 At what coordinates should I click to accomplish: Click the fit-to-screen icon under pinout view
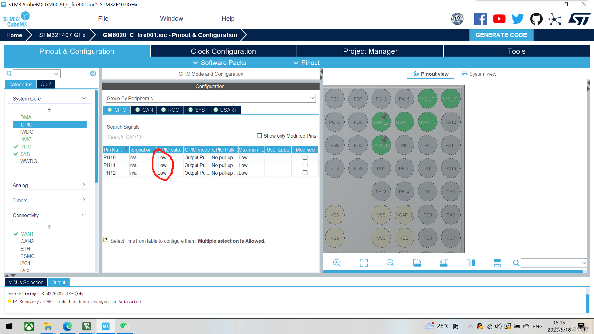click(x=364, y=263)
